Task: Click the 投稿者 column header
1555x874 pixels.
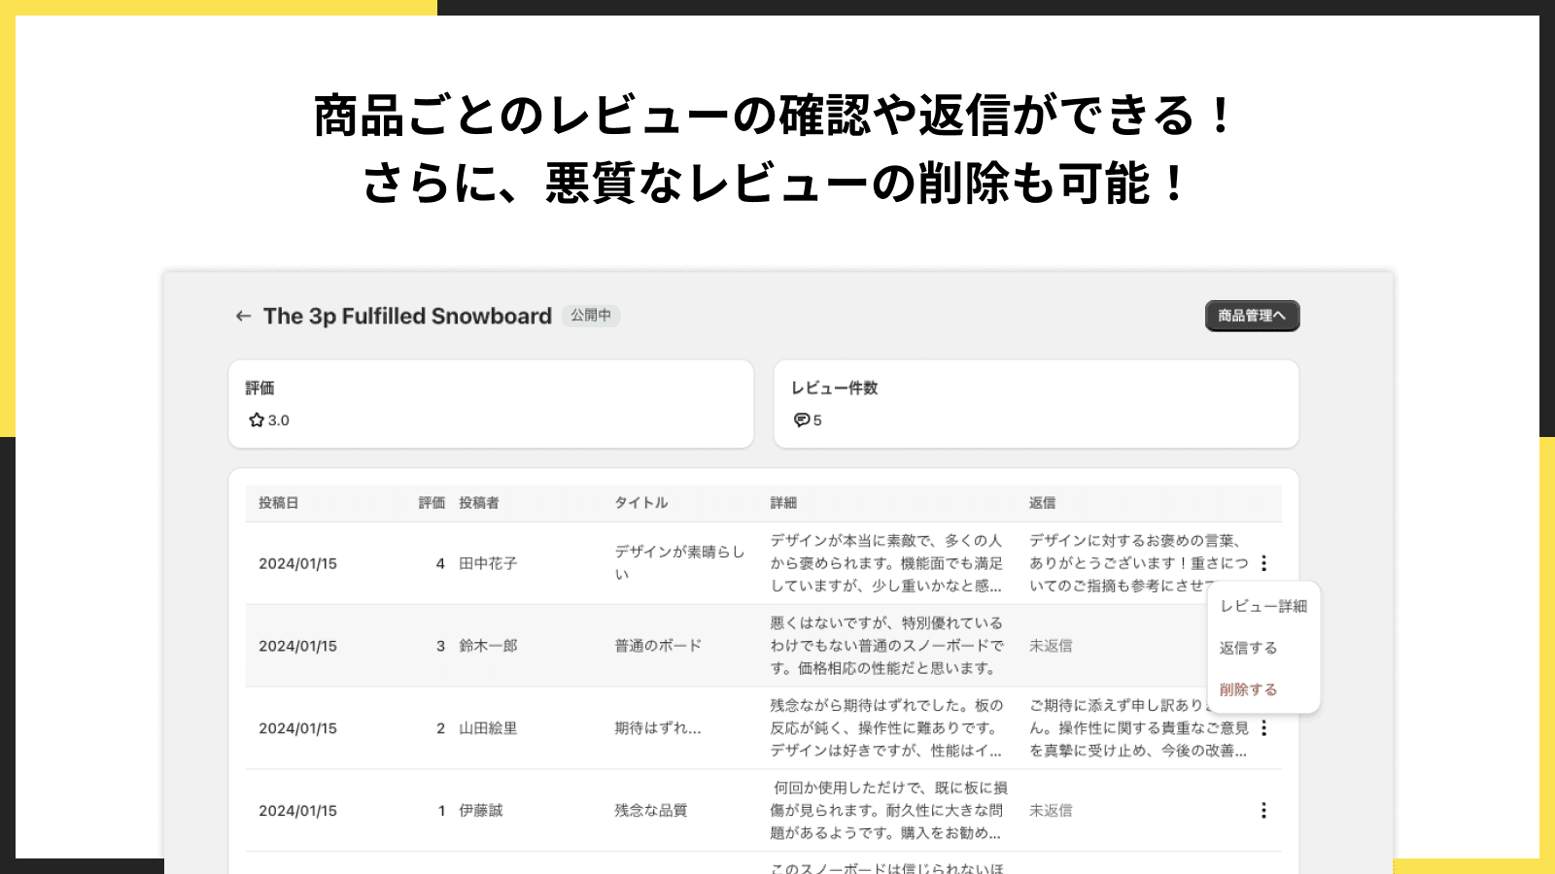Action: click(479, 503)
